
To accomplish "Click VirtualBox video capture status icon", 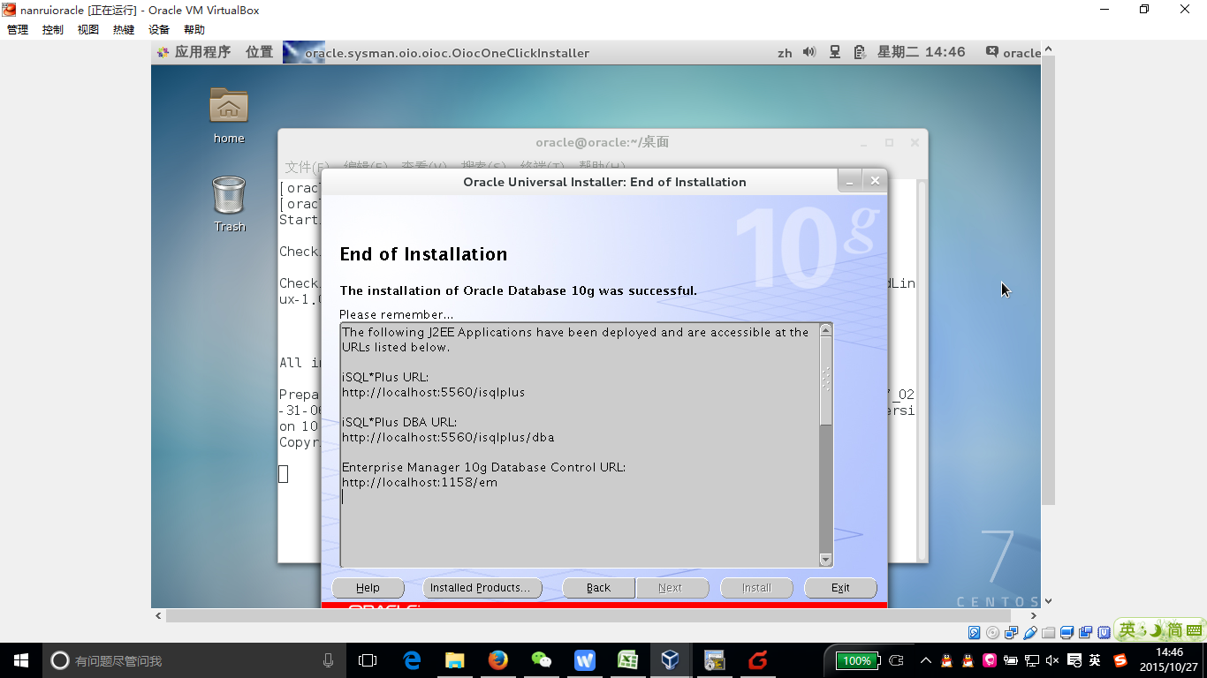I will pyautogui.click(x=1085, y=632).
